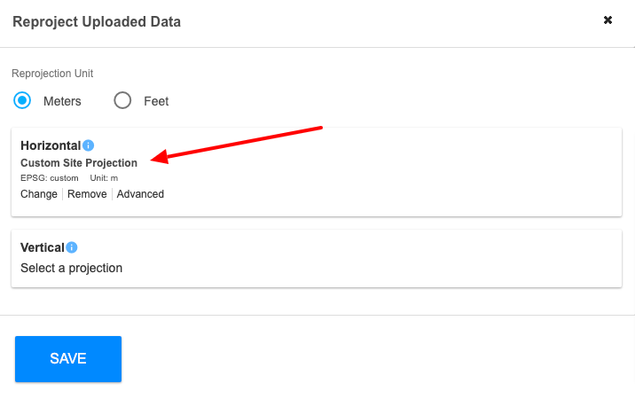The width and height of the screenshot is (635, 399).
Task: Select the Meters radio button
Action: pos(22,100)
